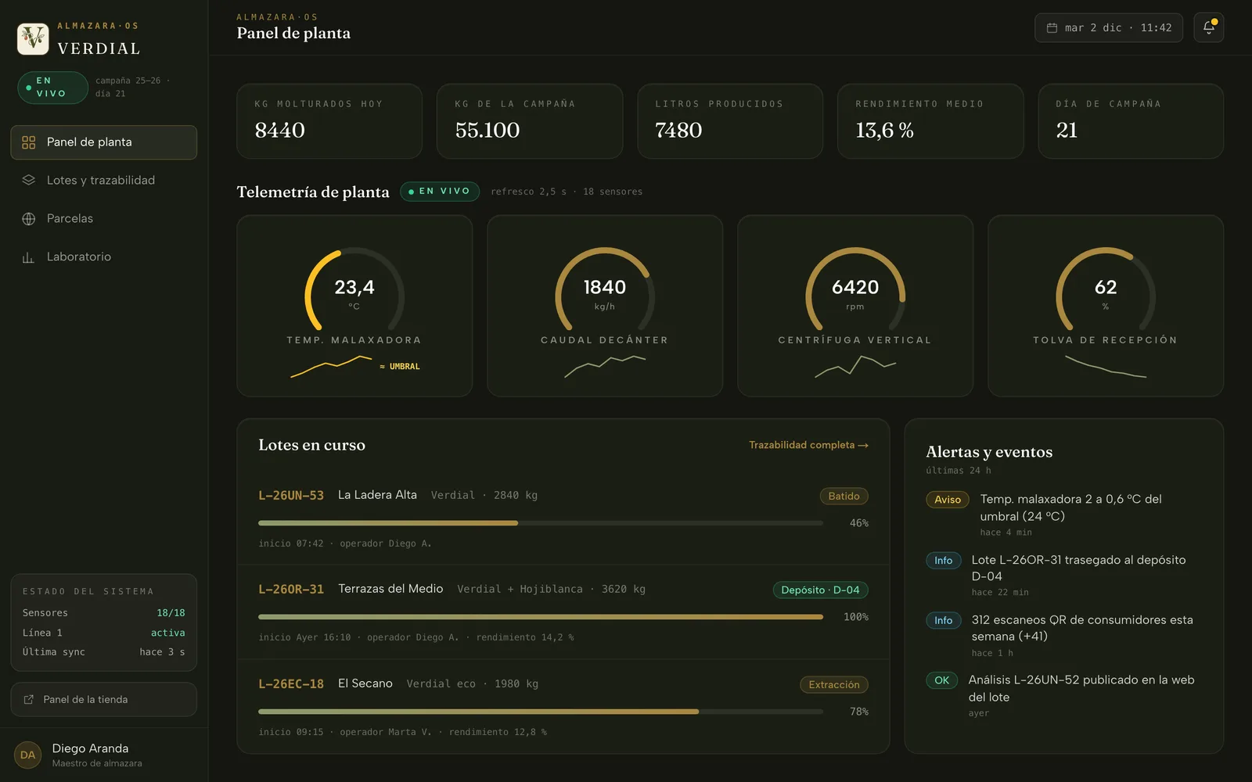Open batch L-26OR-31 Terrazas del Medio

563,612
